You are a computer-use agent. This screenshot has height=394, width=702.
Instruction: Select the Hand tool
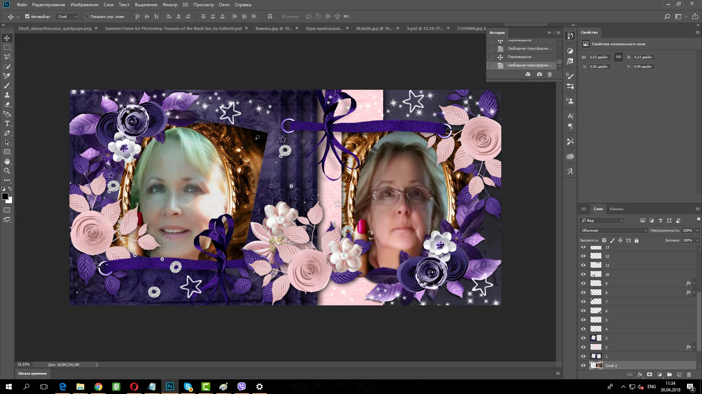point(7,161)
